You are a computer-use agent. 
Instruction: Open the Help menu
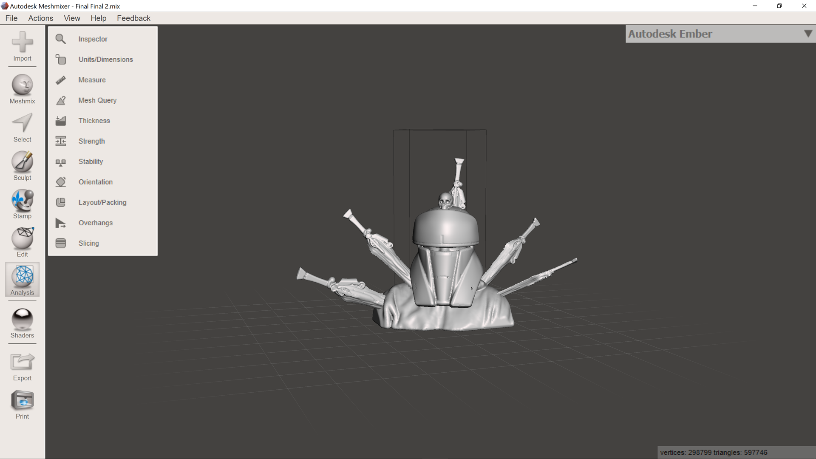point(98,18)
